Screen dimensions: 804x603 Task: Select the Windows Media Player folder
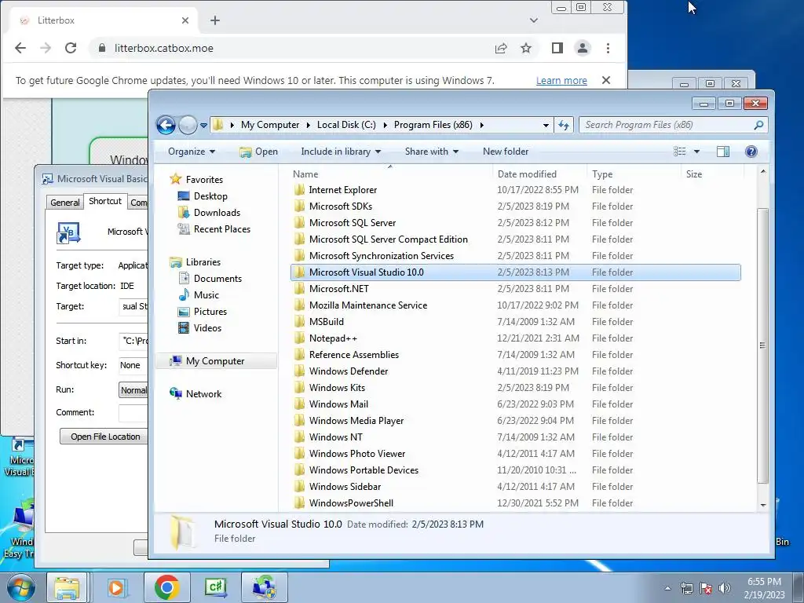(x=356, y=421)
